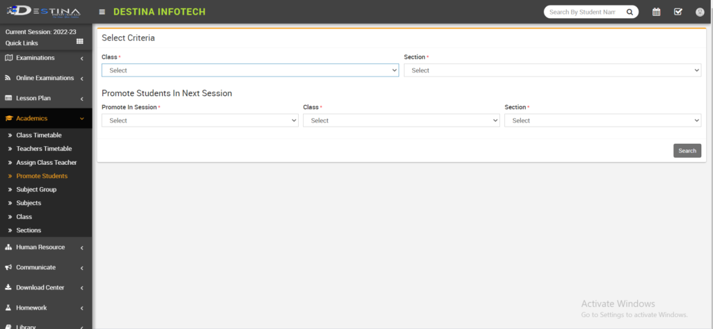Select Class Timetable in sidebar
The height and width of the screenshot is (329, 713).
click(39, 135)
